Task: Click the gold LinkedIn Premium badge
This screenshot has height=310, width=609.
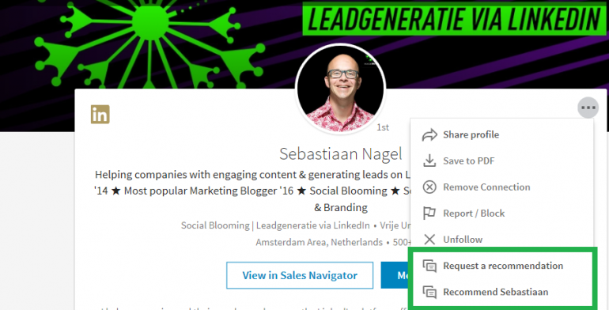Action: (100, 114)
